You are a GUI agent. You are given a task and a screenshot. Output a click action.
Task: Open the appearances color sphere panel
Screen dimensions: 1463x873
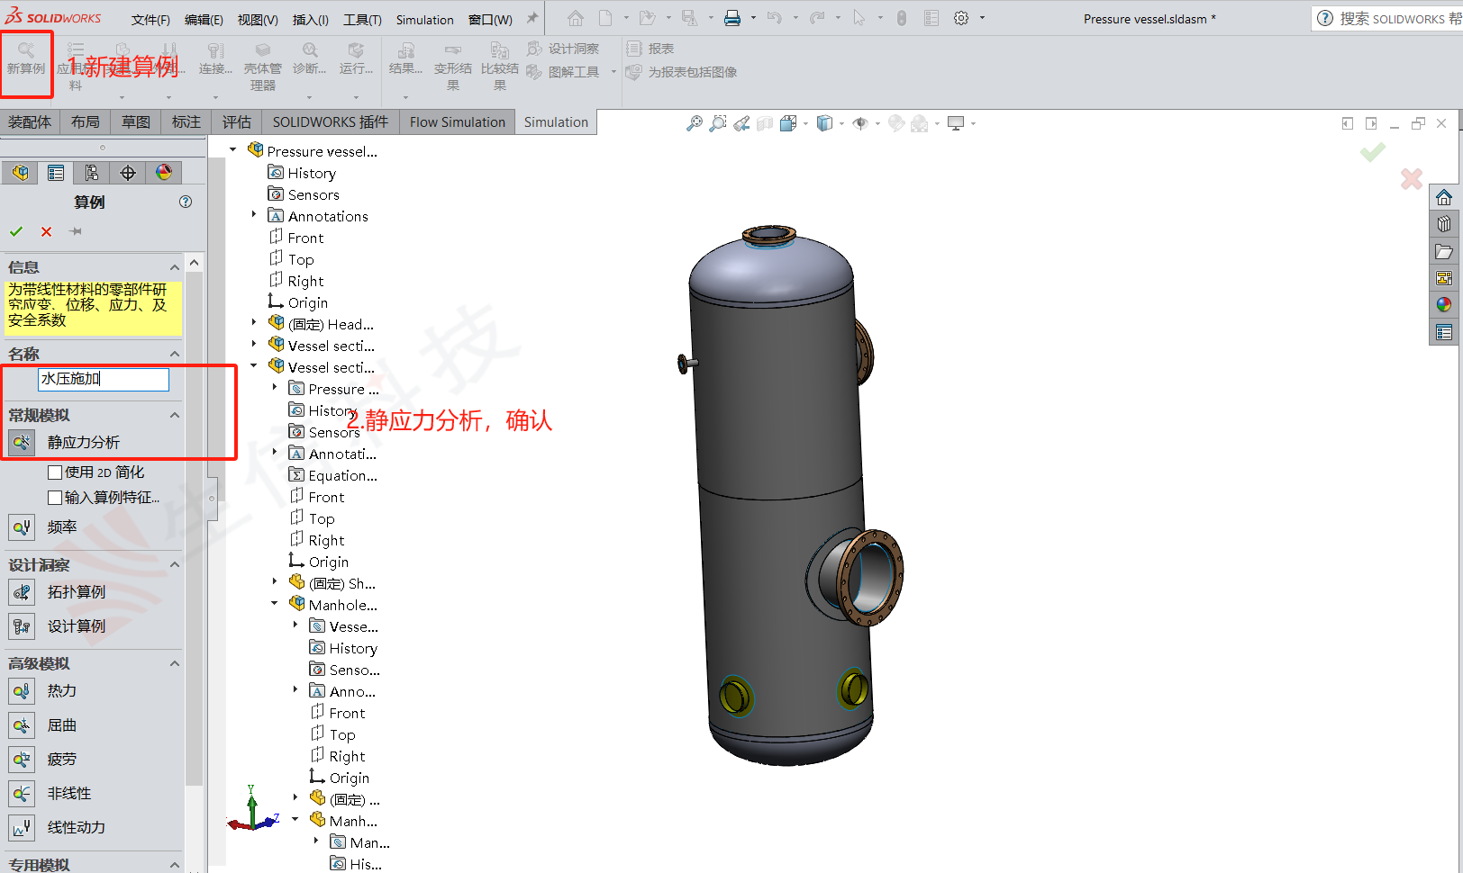point(163,172)
